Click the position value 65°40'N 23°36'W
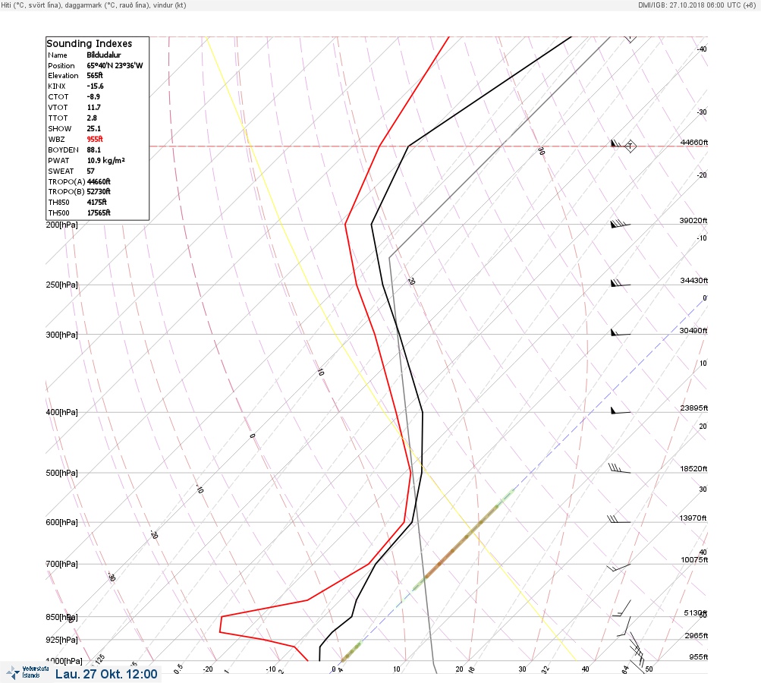 (x=115, y=65)
